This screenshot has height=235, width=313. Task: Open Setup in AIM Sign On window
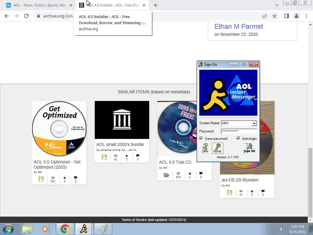[x=217, y=148]
